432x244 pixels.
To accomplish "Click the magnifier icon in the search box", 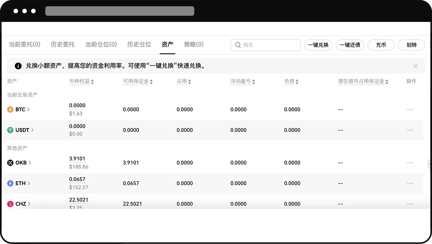I will [238, 45].
